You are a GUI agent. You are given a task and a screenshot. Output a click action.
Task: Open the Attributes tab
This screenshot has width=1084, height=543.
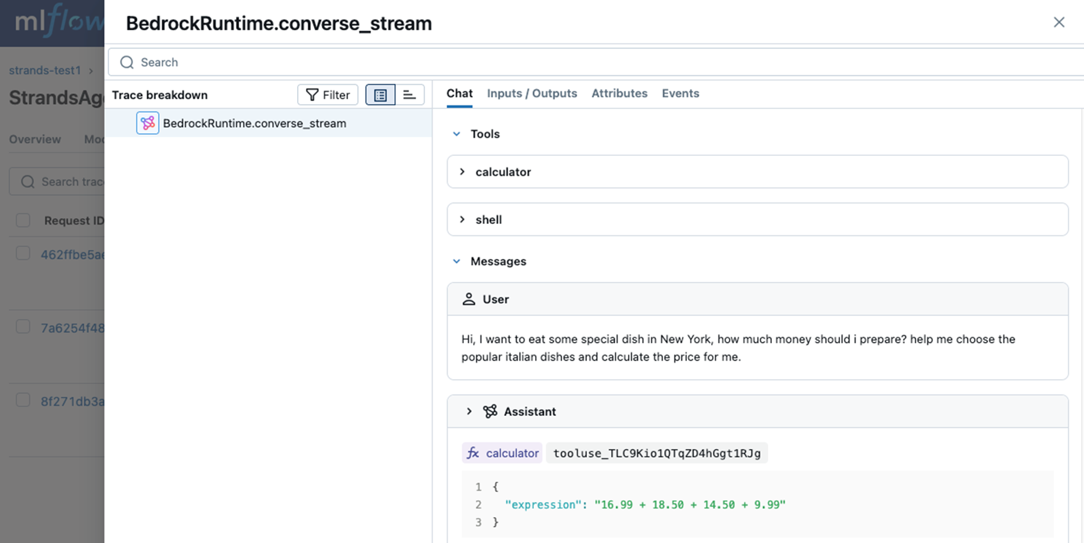tap(619, 93)
